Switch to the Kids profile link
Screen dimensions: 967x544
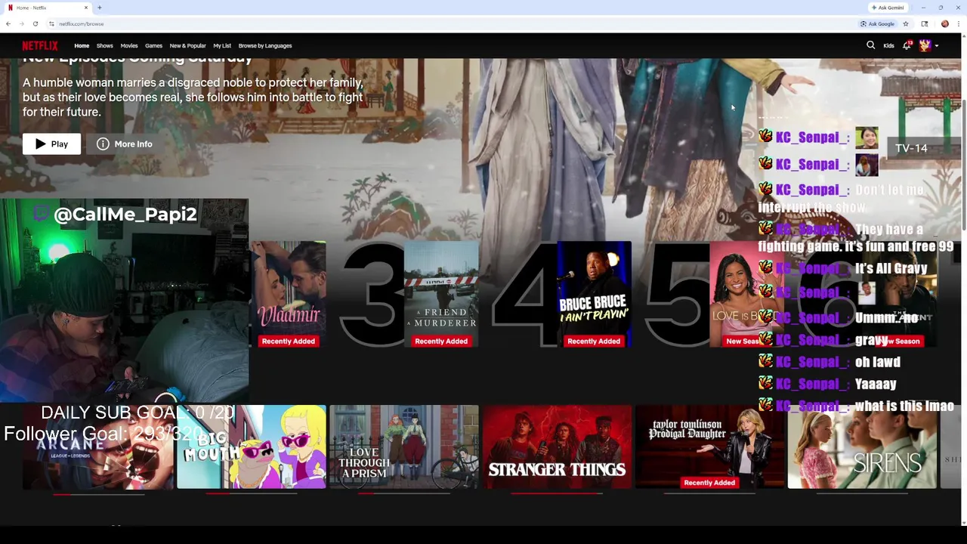tap(888, 45)
